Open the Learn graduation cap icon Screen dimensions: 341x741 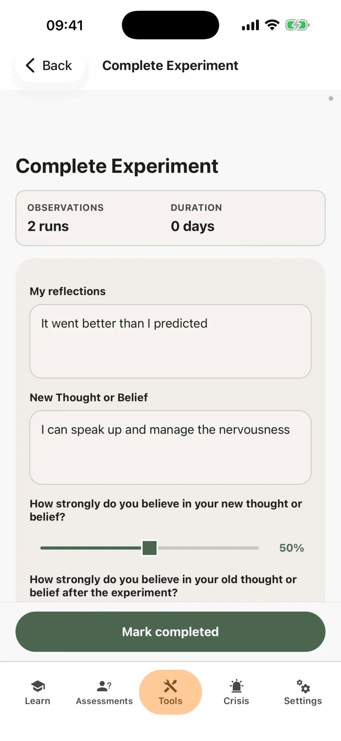pos(37,685)
